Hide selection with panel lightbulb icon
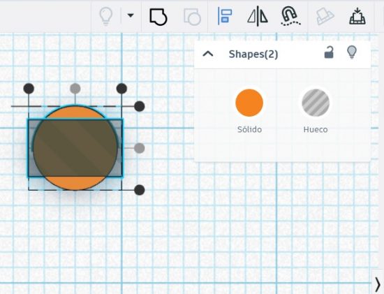The height and width of the screenshot is (294, 384). pyautogui.click(x=352, y=52)
